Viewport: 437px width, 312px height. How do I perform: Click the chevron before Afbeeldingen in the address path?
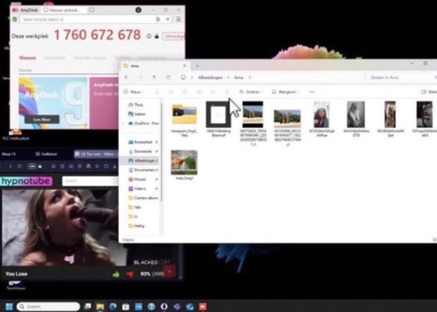(192, 78)
